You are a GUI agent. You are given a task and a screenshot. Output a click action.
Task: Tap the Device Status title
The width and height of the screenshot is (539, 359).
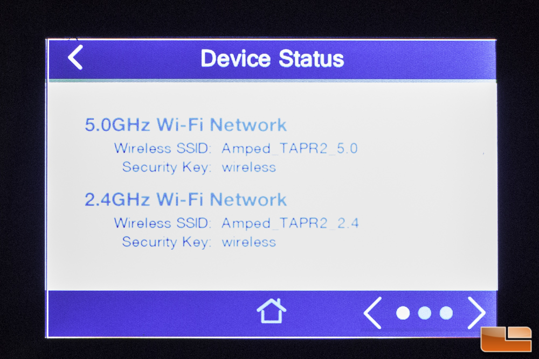click(272, 58)
